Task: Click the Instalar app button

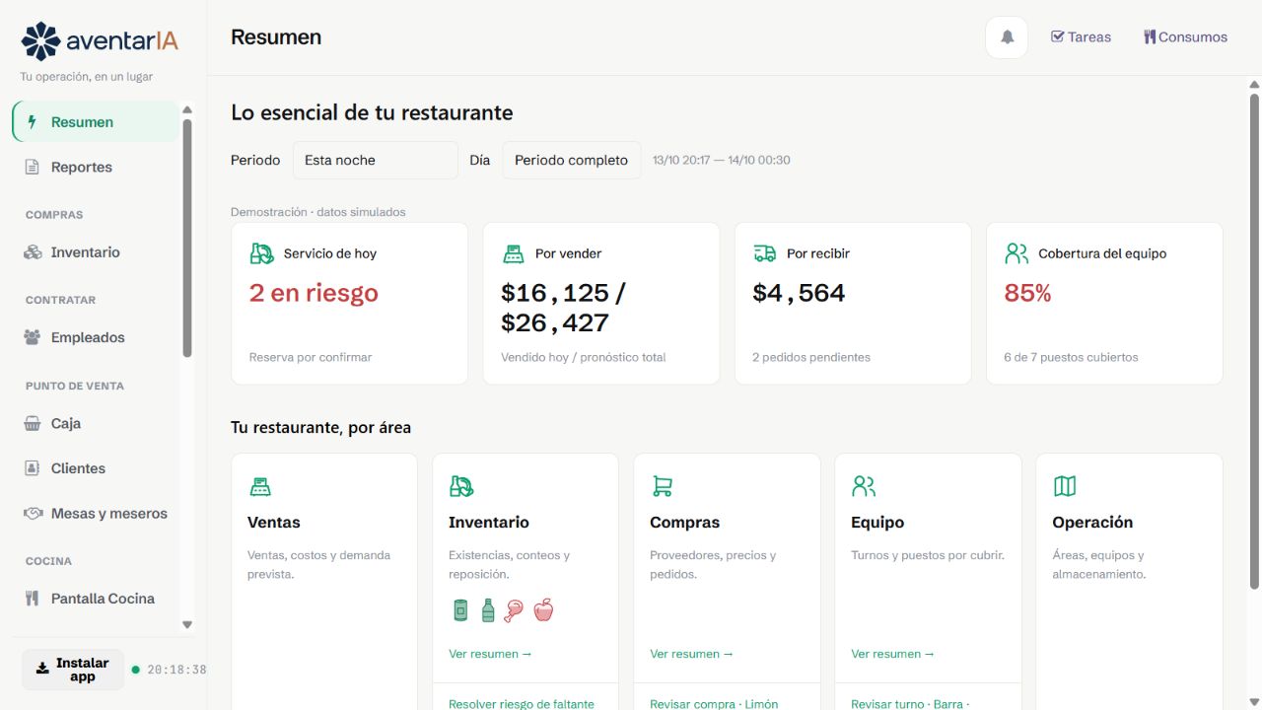Action: click(x=73, y=670)
